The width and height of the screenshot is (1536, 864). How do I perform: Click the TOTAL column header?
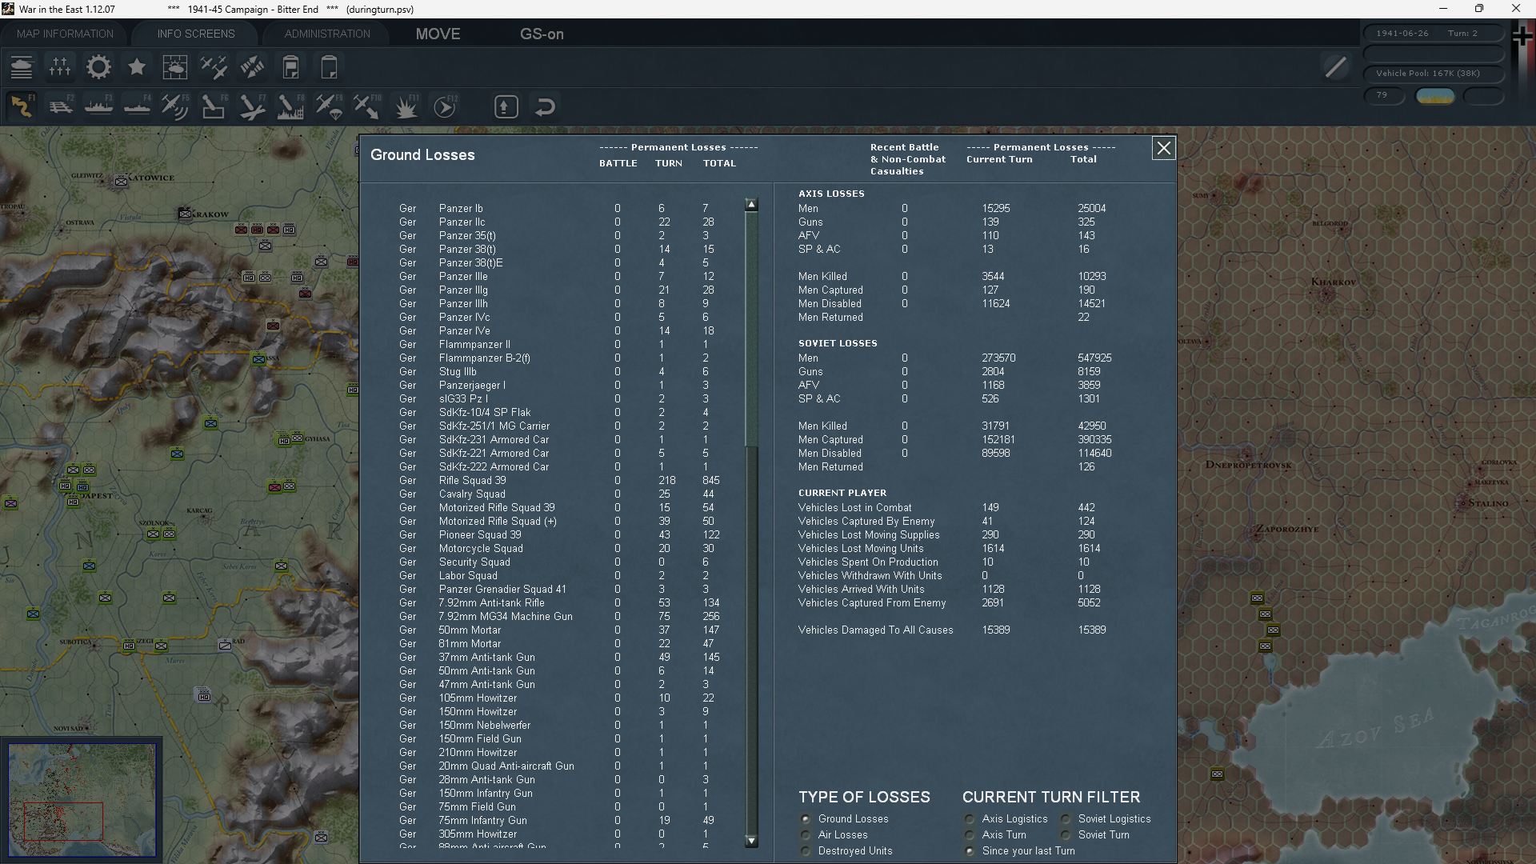coord(719,163)
